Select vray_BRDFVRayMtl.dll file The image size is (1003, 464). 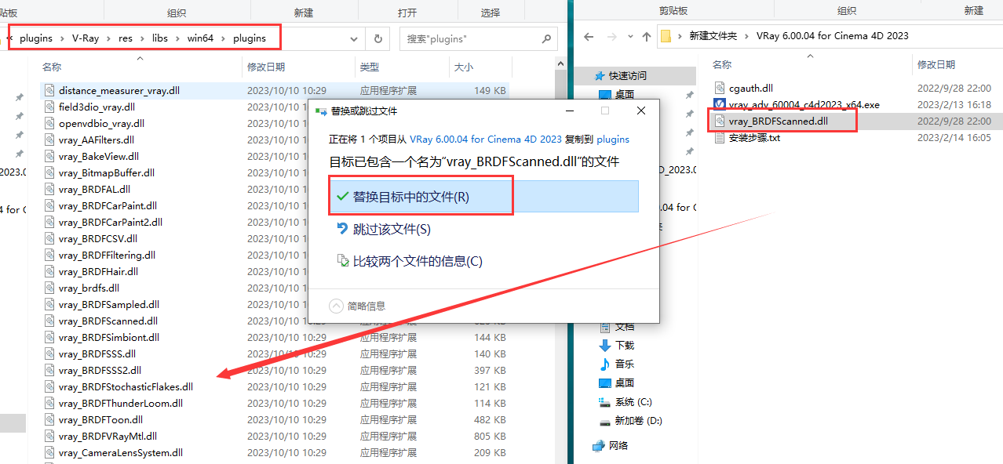(x=108, y=436)
